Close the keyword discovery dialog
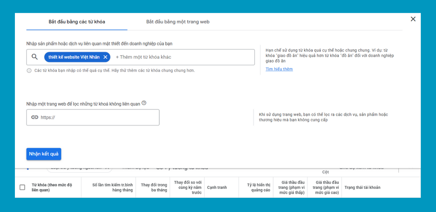 pos(413,19)
